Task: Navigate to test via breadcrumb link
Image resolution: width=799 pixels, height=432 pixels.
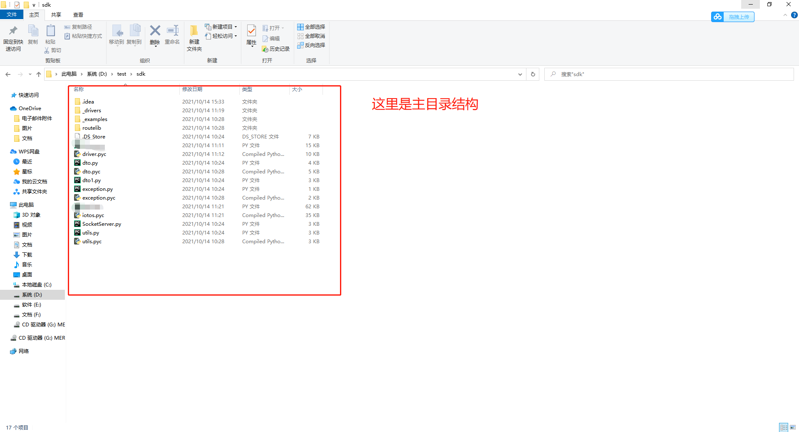Action: [x=122, y=74]
